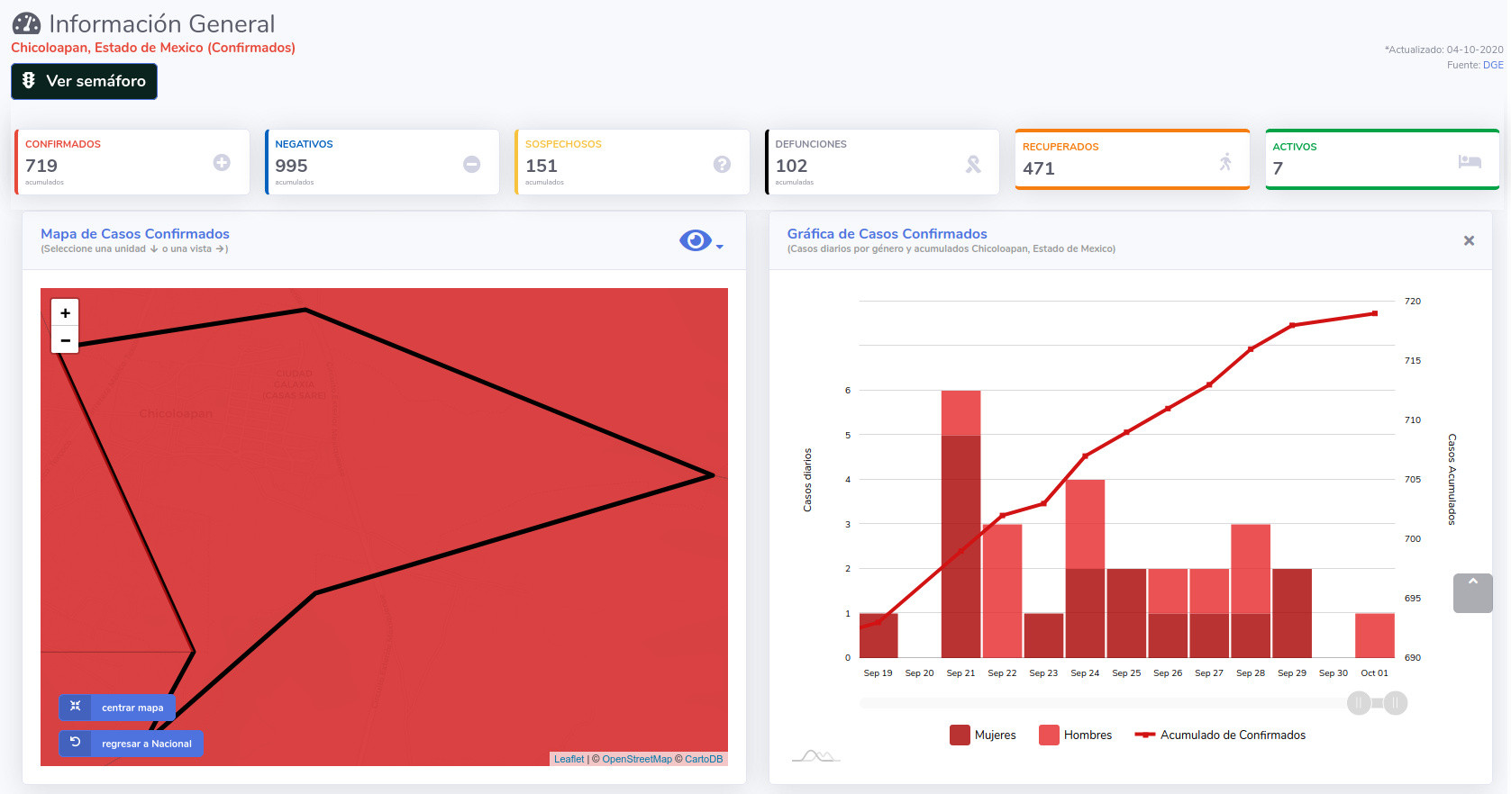Click the Chicoloapan, Estado de Mexico (Confirmados) subtitle
The image size is (1511, 794).
(153, 48)
